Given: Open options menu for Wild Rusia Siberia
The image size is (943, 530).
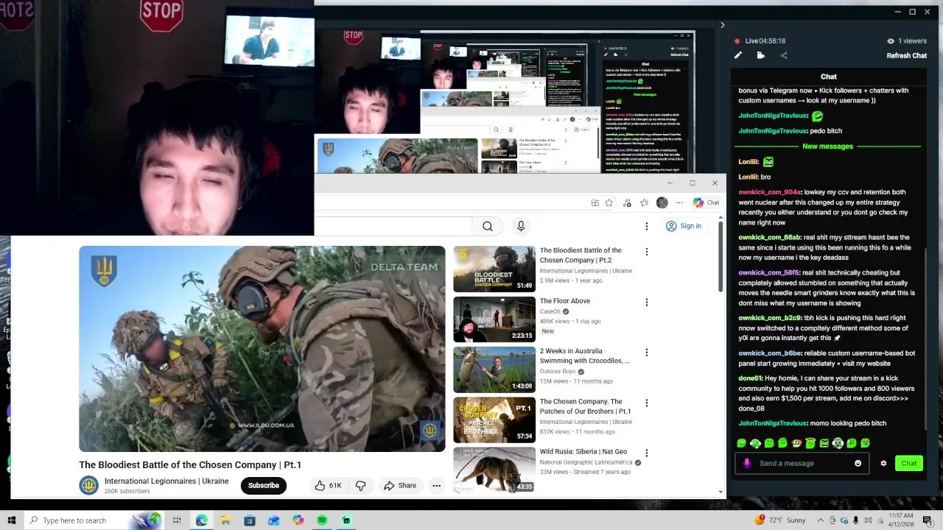Looking at the screenshot, I should (x=647, y=453).
